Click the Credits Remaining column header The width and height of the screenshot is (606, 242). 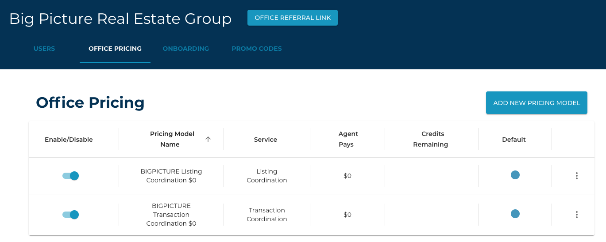431,139
